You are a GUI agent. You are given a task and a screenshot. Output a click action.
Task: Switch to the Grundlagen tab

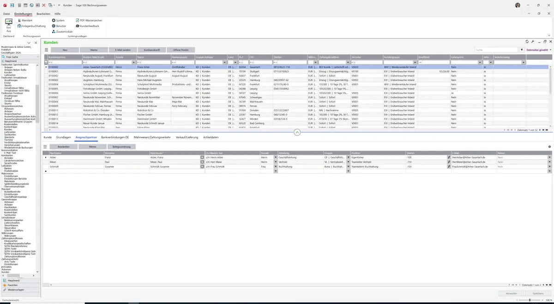coord(64,137)
